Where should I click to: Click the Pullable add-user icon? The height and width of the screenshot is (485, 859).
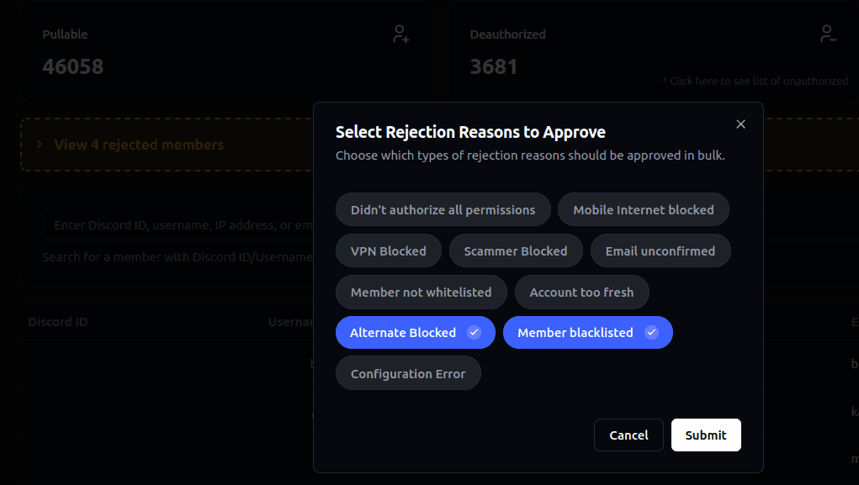click(x=401, y=34)
